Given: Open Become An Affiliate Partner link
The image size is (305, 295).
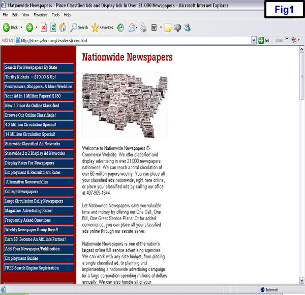Looking at the screenshot, I should click(39, 239).
